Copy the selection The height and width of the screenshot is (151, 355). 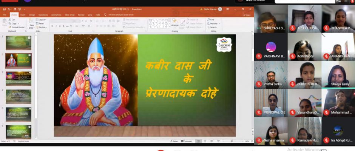[x=13, y=23]
